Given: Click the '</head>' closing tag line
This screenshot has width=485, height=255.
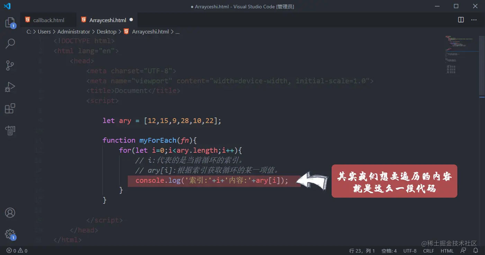Looking at the screenshot, I should (x=84, y=230).
